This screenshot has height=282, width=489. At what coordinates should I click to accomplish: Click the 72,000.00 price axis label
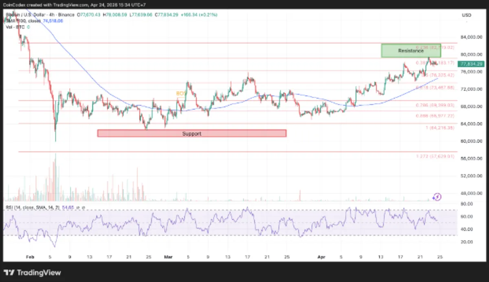(471, 89)
